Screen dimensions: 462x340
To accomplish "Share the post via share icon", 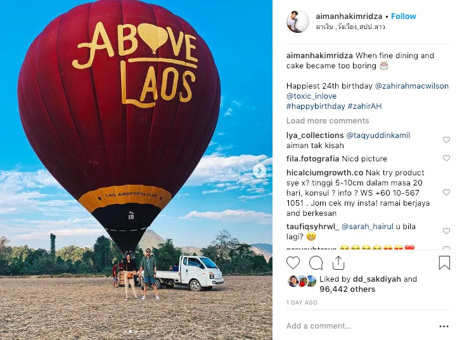I will coord(338,263).
